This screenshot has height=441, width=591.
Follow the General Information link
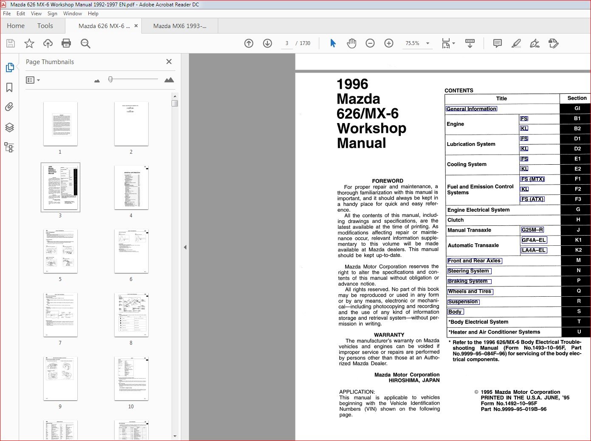(x=471, y=109)
